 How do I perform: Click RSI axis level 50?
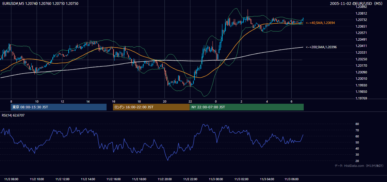(357, 142)
